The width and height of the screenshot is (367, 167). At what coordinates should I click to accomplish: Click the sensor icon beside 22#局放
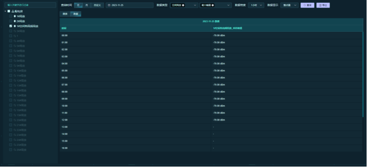point(15,130)
